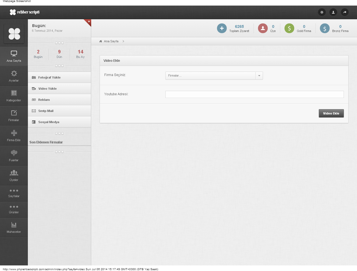
Task: Click the breadcrumb chevron after Ana Sayfa
Action: point(123,41)
